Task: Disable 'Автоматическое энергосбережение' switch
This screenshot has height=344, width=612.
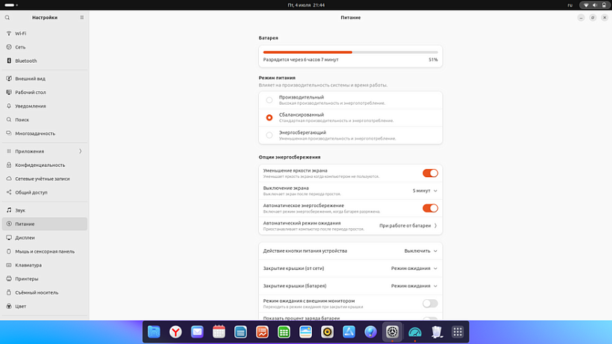Action: point(429,208)
